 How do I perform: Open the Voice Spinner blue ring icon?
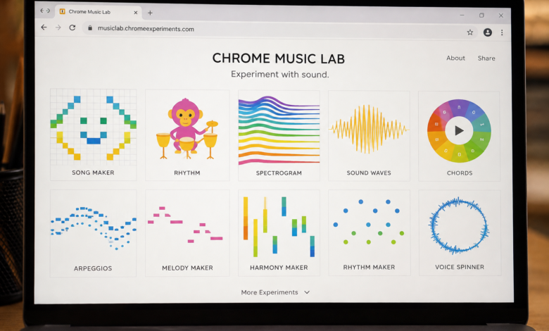click(459, 225)
